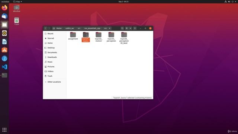
Task: Select Home in the sidebar
Action: (55, 43)
